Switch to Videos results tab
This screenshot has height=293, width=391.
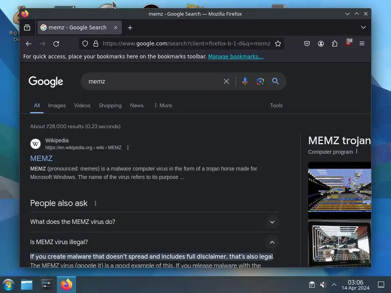82,105
